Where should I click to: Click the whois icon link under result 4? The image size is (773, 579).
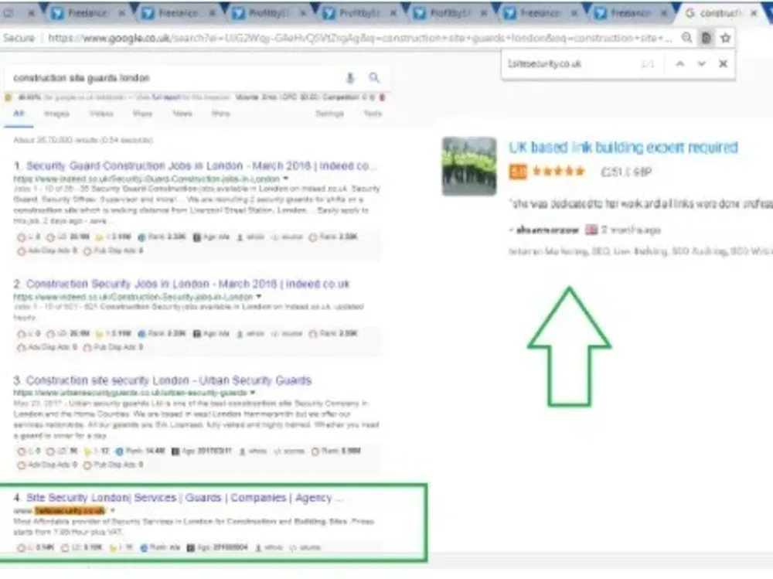(269, 547)
